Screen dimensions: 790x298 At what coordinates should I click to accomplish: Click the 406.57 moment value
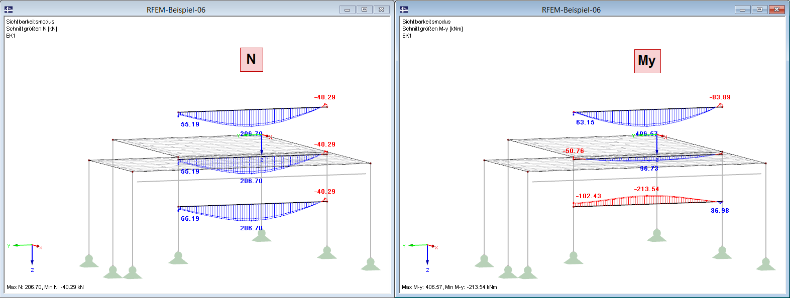point(647,134)
